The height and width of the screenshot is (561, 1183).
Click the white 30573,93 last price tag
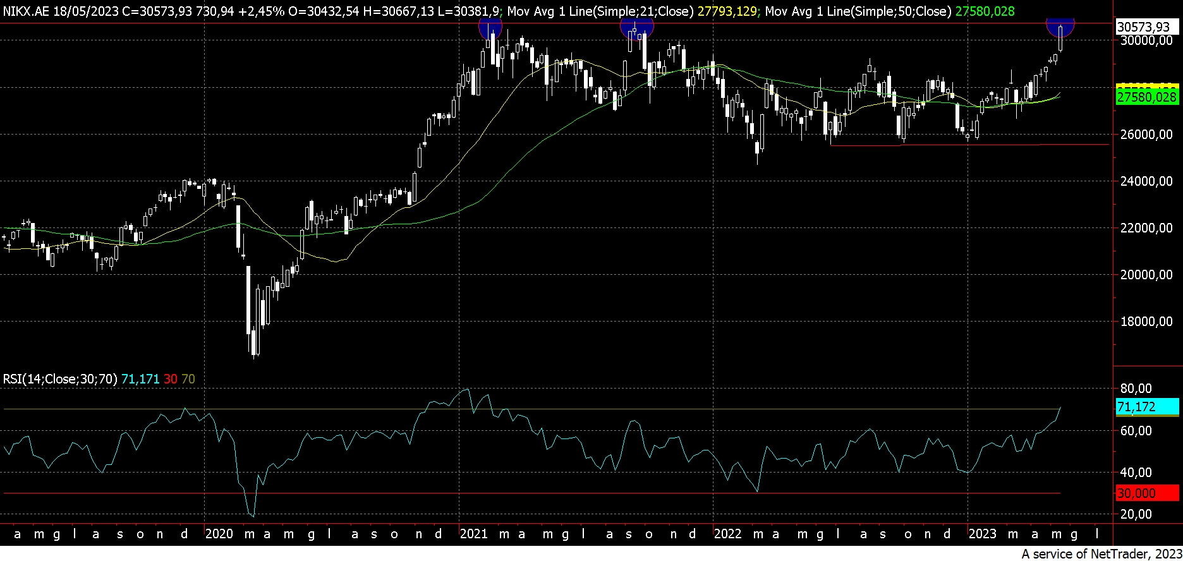[x=1147, y=27]
